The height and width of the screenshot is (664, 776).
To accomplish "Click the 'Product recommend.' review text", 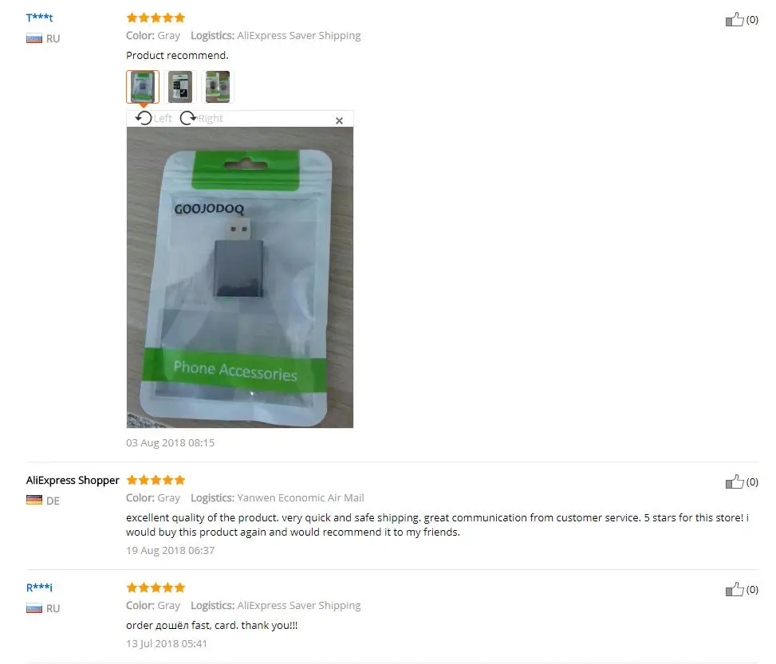I will click(177, 56).
